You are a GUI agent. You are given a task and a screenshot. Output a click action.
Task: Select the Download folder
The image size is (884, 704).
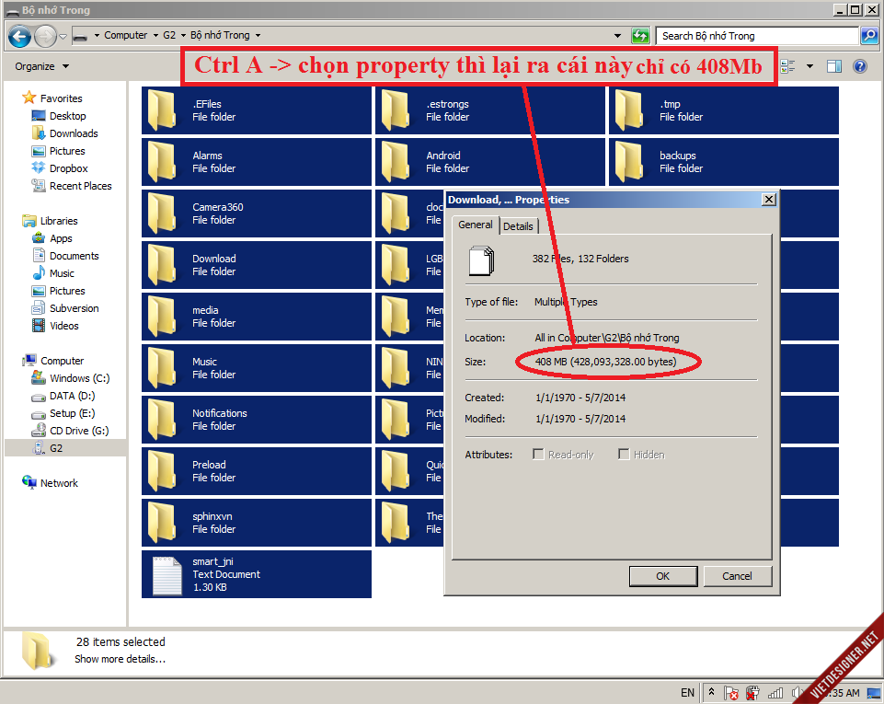(257, 265)
